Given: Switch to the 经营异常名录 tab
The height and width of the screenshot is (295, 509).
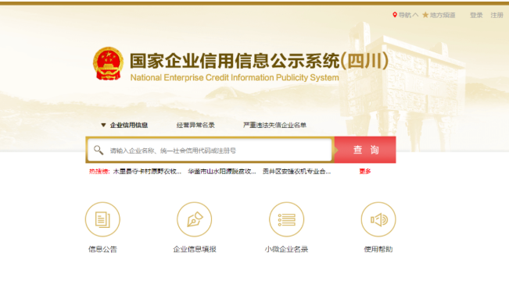Looking at the screenshot, I should 195,125.
